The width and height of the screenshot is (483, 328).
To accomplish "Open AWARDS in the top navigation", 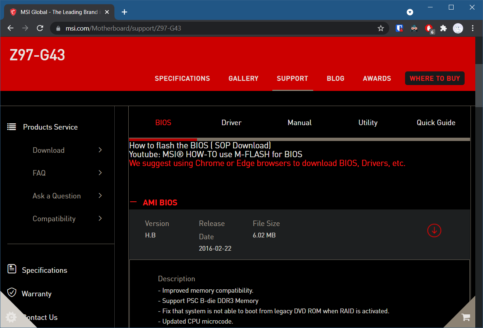I will [x=377, y=78].
